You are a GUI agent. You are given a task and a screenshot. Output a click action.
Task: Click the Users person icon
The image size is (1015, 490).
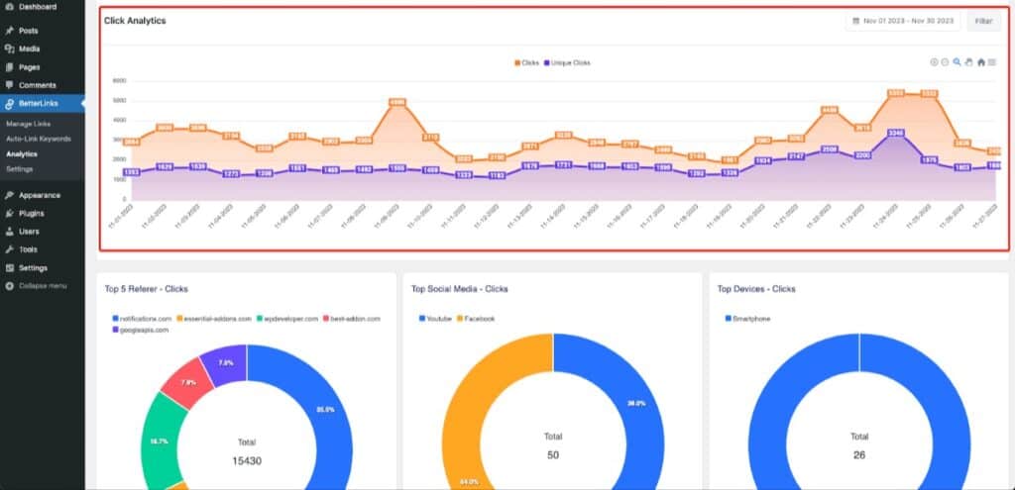[9, 232]
